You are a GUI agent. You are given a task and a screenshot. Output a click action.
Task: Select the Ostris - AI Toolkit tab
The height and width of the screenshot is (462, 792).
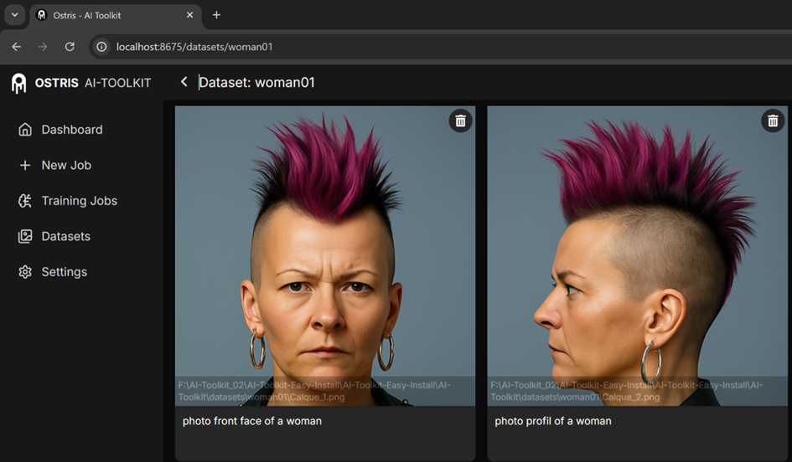click(x=109, y=15)
